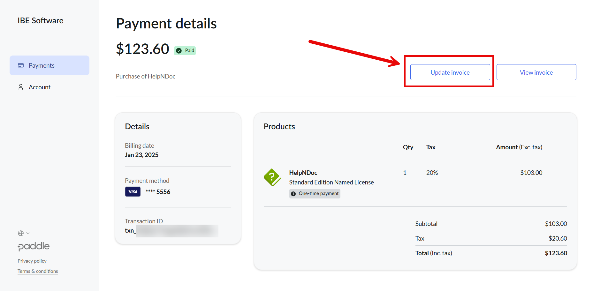Click the Payment details heading
The image size is (593, 291).
coord(166,23)
